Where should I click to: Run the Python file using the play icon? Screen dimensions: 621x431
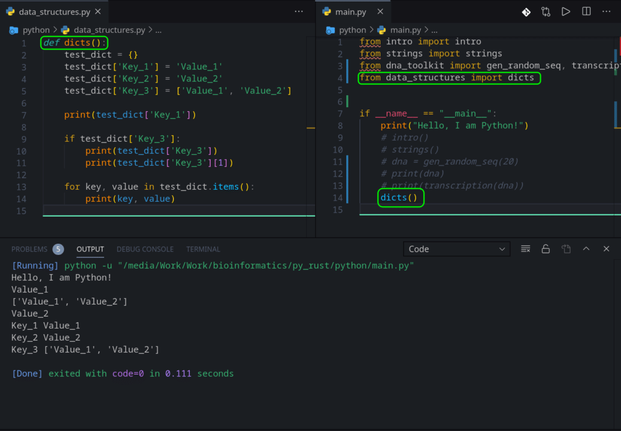(x=565, y=11)
